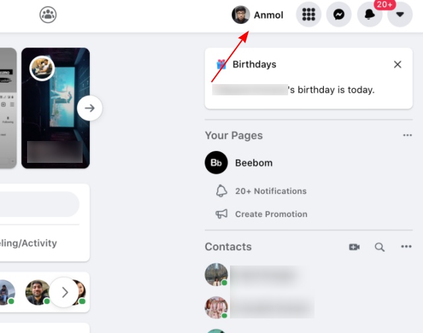Screen dimensions: 423x333
Task: Open second contact with red-white group avatar
Action: coord(216,308)
